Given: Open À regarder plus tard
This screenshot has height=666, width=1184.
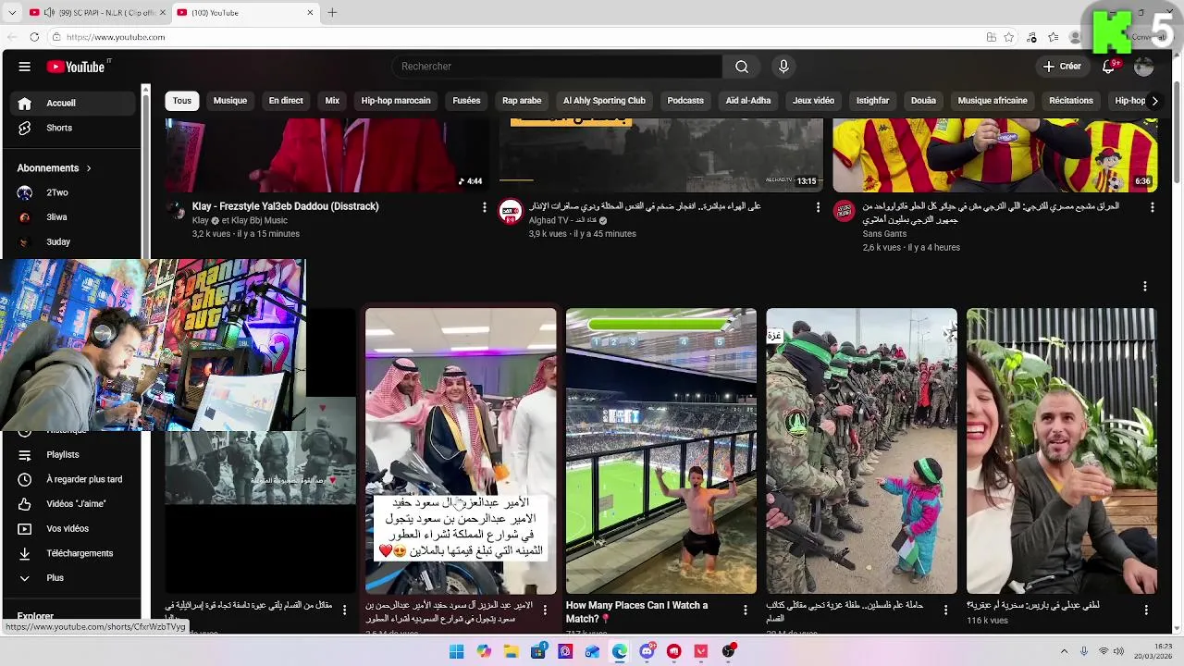Looking at the screenshot, I should [74, 479].
